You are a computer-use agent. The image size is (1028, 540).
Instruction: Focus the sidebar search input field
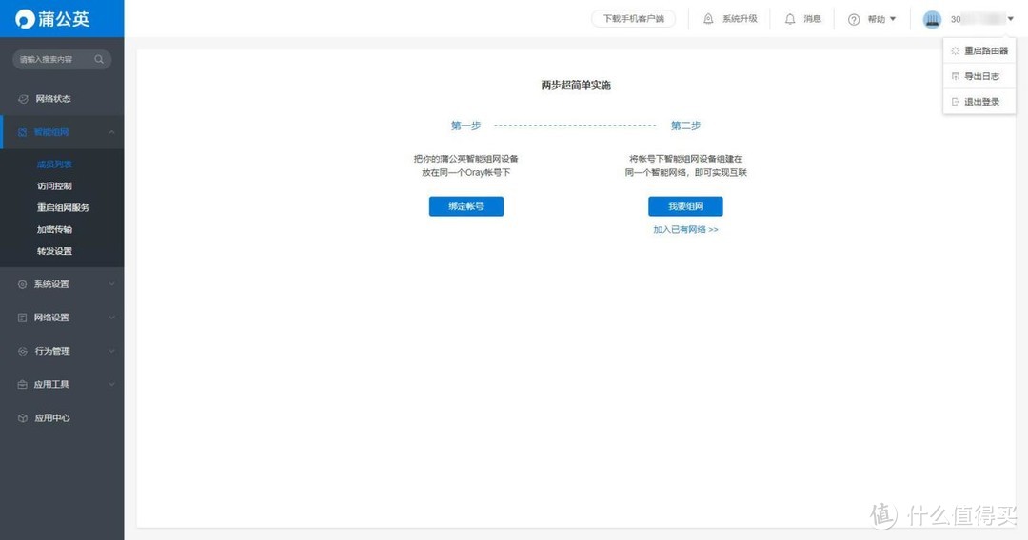[x=62, y=60]
